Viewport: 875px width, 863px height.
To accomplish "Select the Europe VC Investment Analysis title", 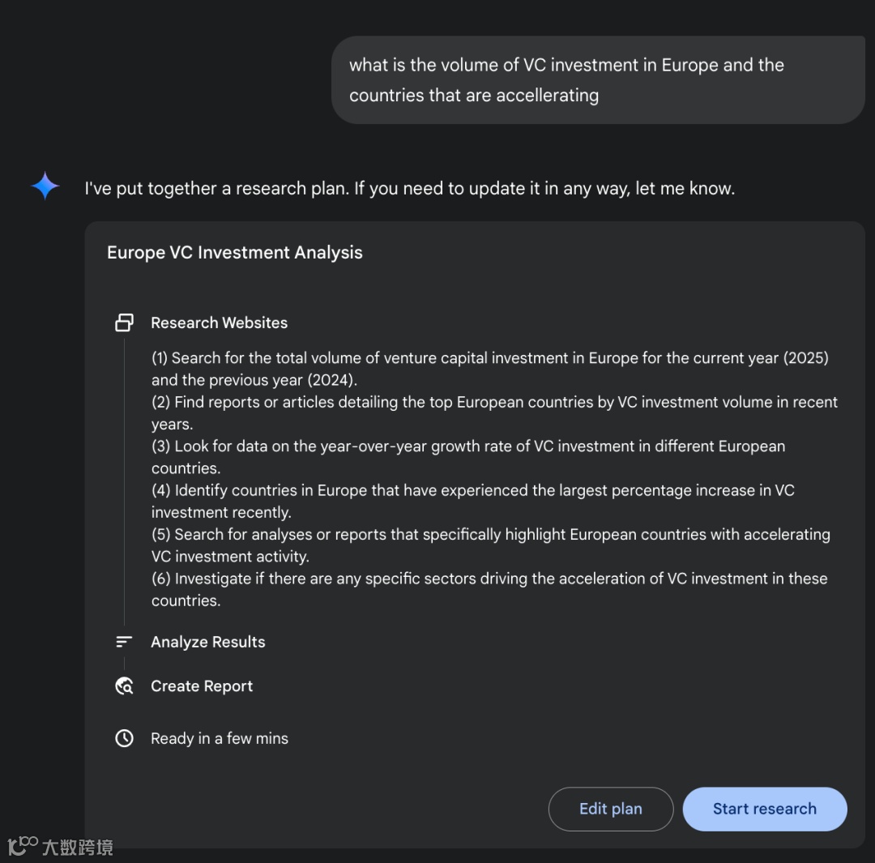I will pos(234,252).
